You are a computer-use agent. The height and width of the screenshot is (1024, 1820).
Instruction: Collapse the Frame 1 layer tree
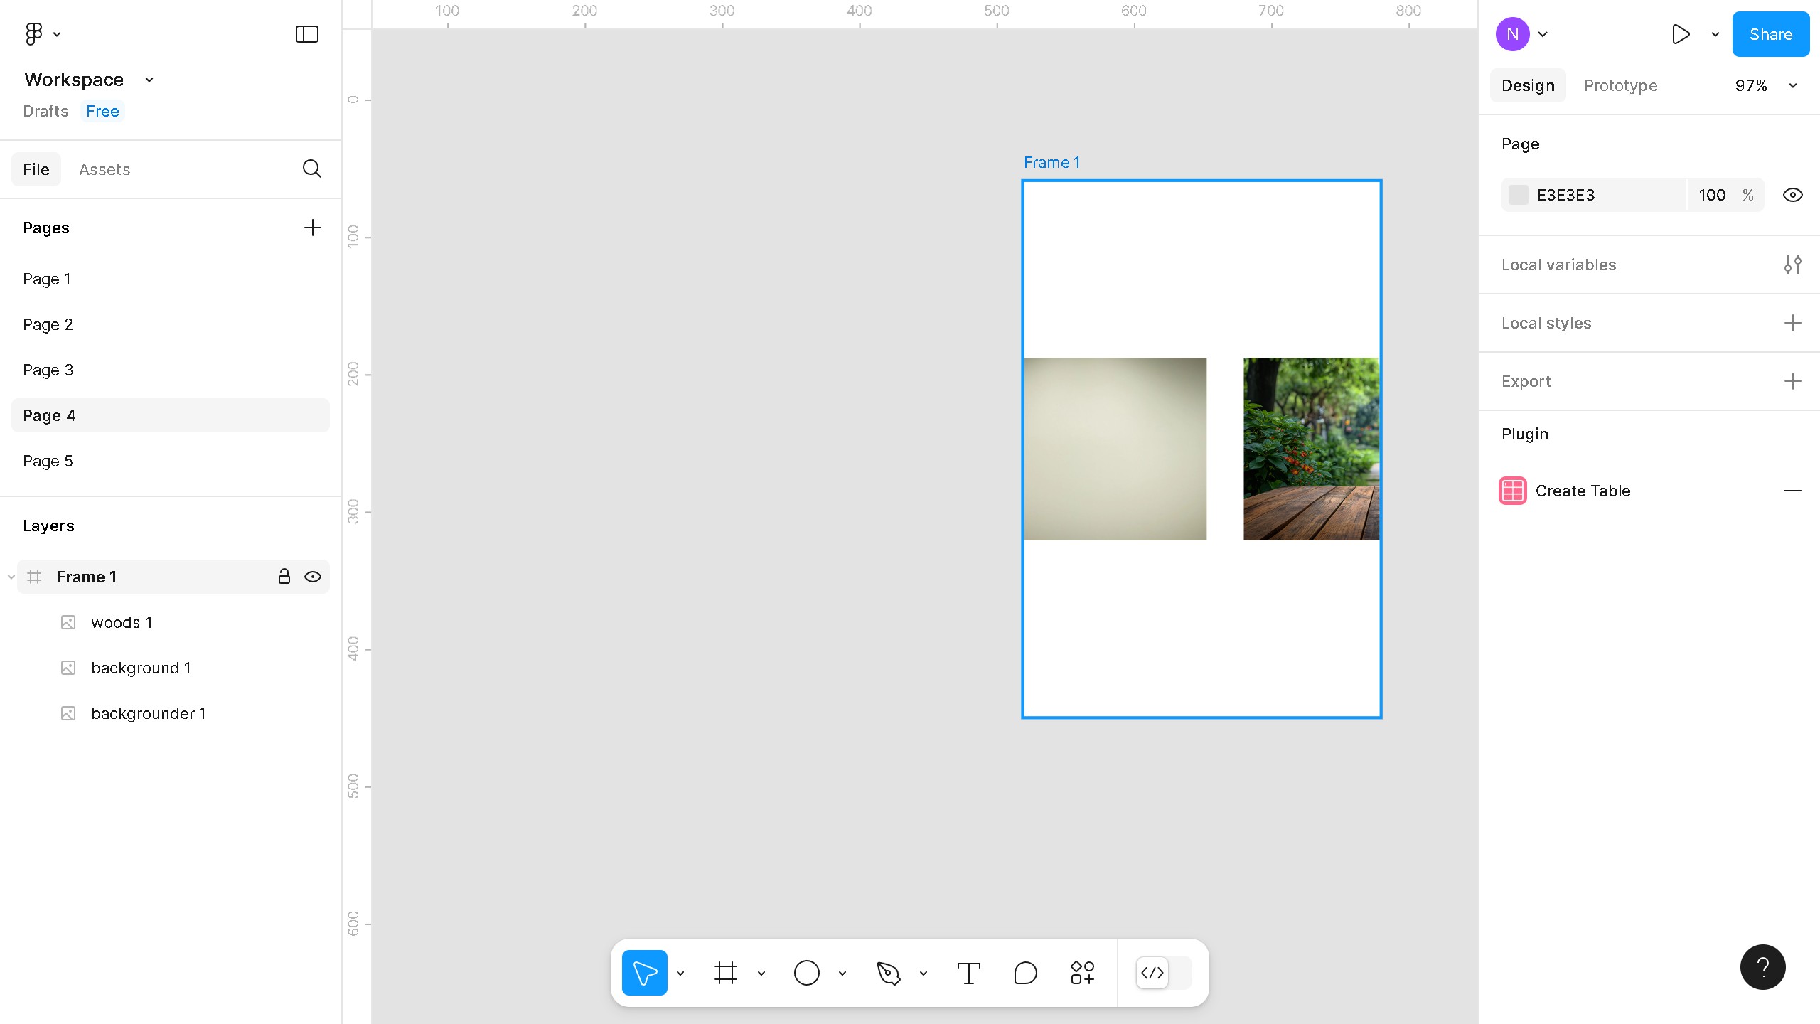point(11,577)
